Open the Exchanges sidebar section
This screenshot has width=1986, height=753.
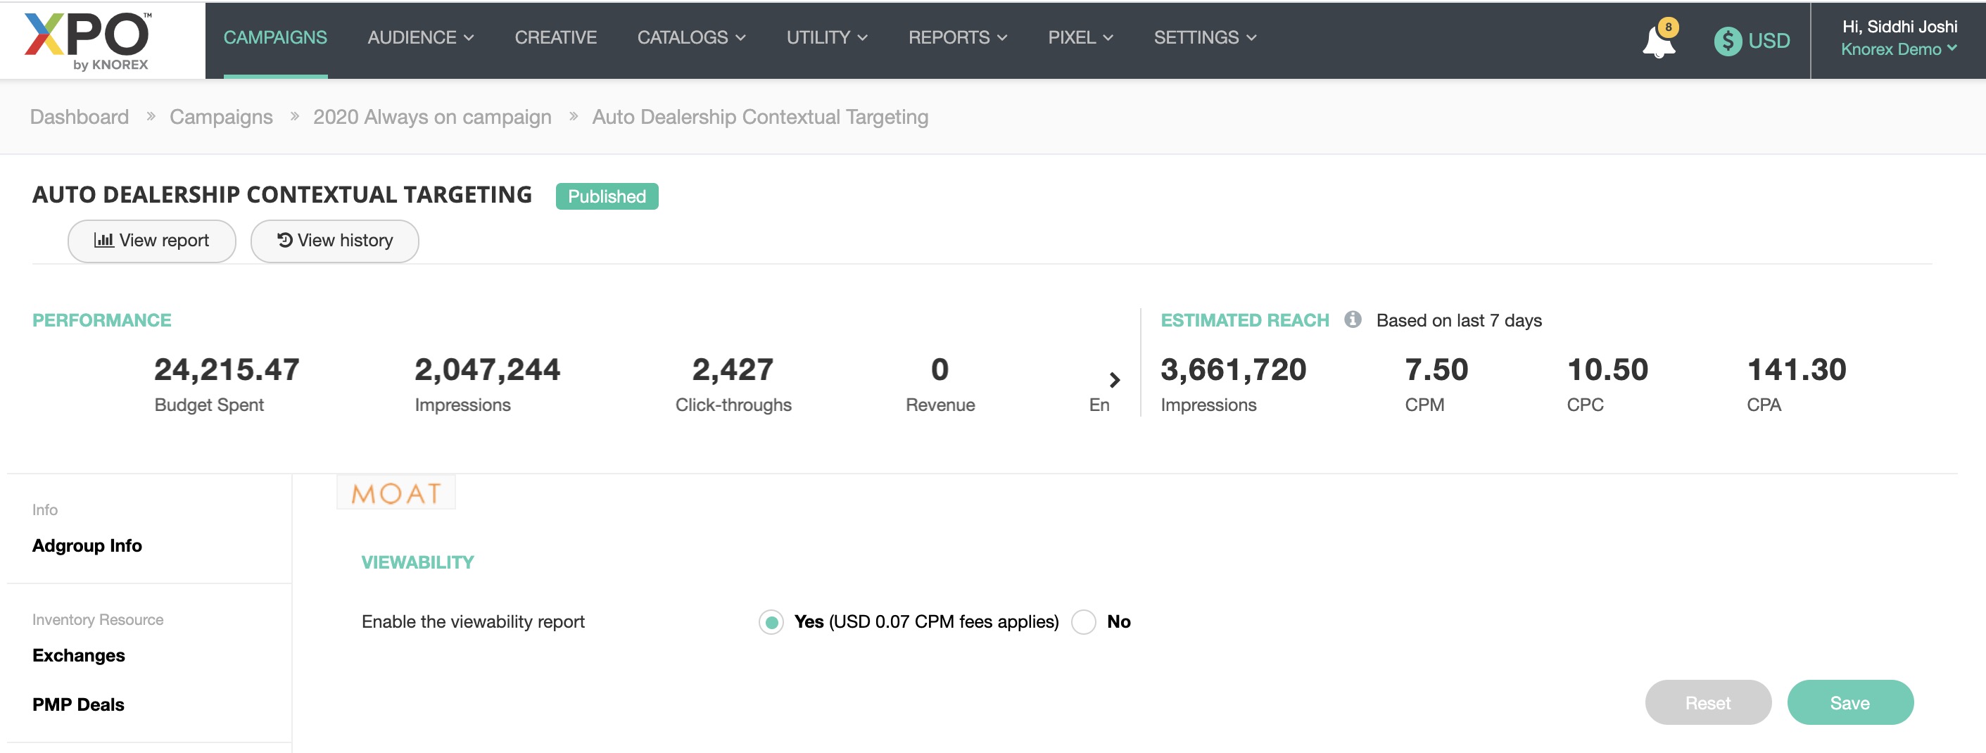(79, 655)
